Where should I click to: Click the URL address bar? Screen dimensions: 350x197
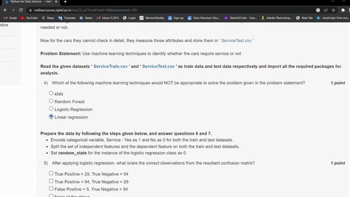pos(172,10)
